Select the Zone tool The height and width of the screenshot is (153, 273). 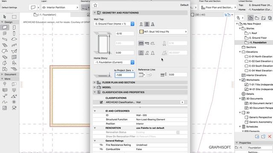click(5, 69)
